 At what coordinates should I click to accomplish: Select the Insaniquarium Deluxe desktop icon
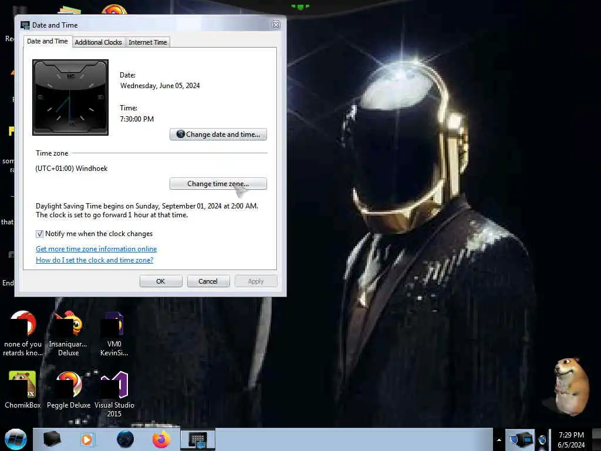click(68, 334)
